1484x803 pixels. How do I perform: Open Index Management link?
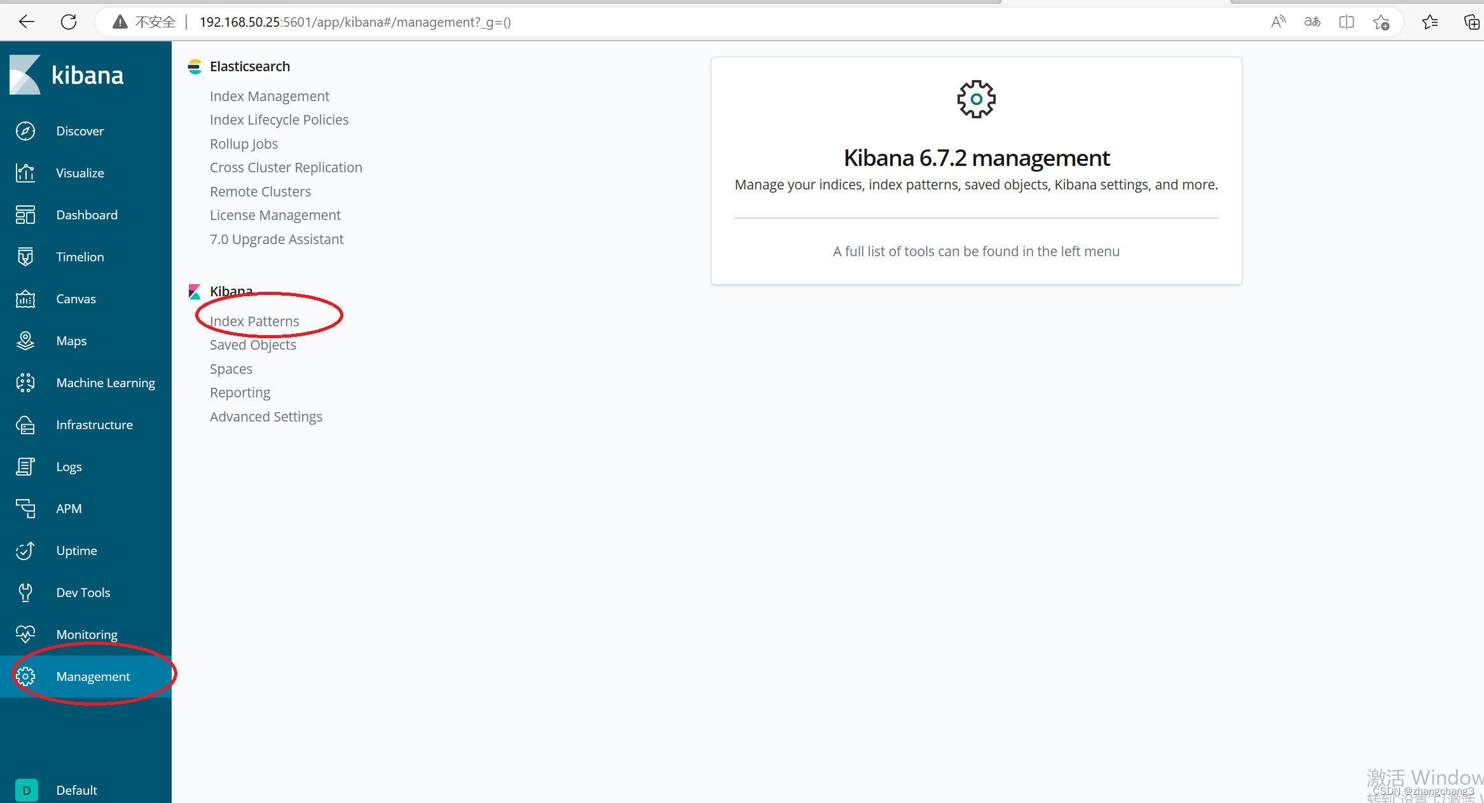click(x=270, y=96)
